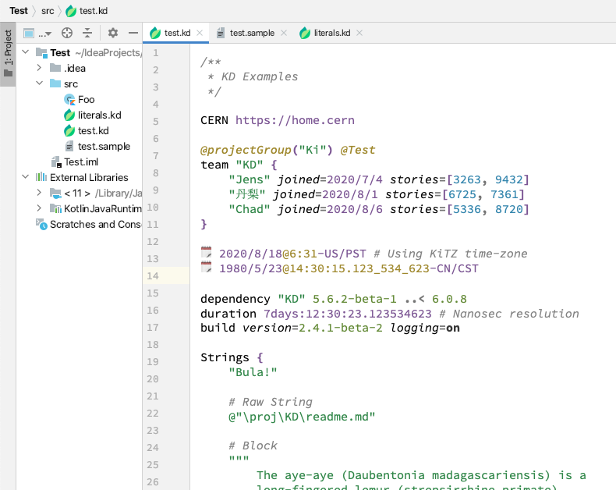Collapse the src folder
616x490 pixels.
[x=39, y=83]
